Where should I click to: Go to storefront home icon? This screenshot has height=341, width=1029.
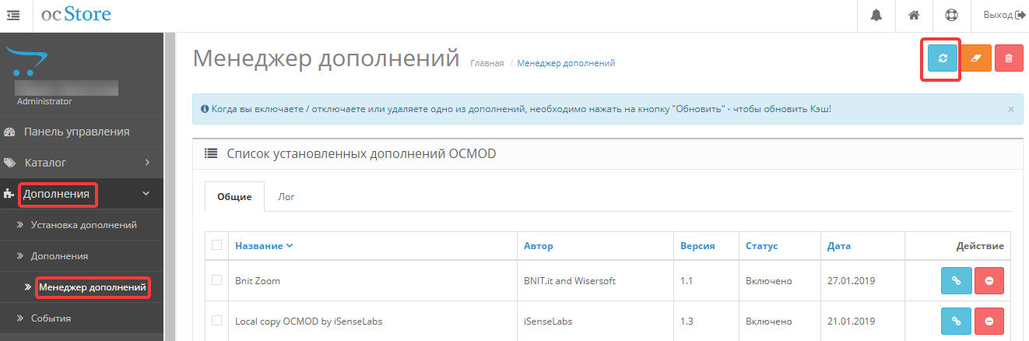pyautogui.click(x=915, y=15)
